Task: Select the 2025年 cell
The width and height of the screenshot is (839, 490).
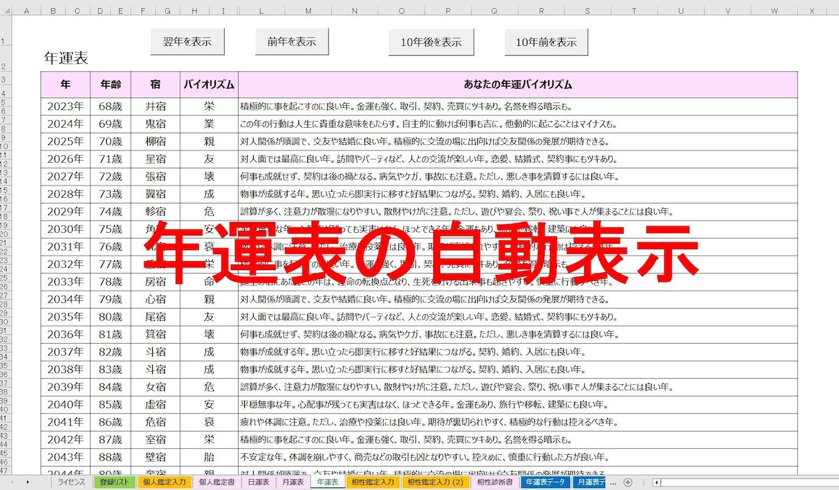Action: 65,142
